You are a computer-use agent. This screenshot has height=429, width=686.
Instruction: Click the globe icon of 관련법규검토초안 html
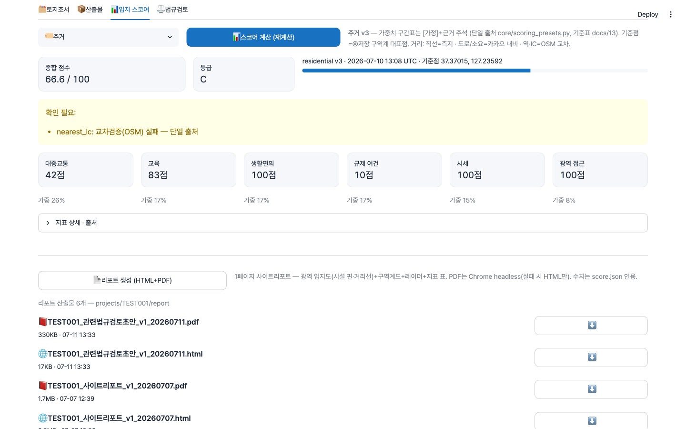point(43,354)
